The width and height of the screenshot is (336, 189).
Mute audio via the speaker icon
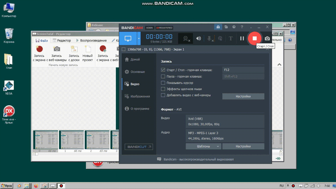(x=199, y=38)
